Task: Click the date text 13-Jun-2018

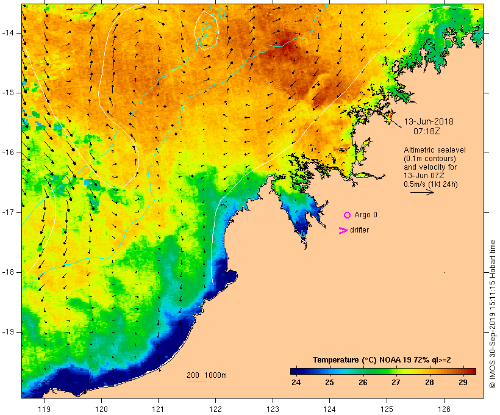Action: click(x=429, y=121)
